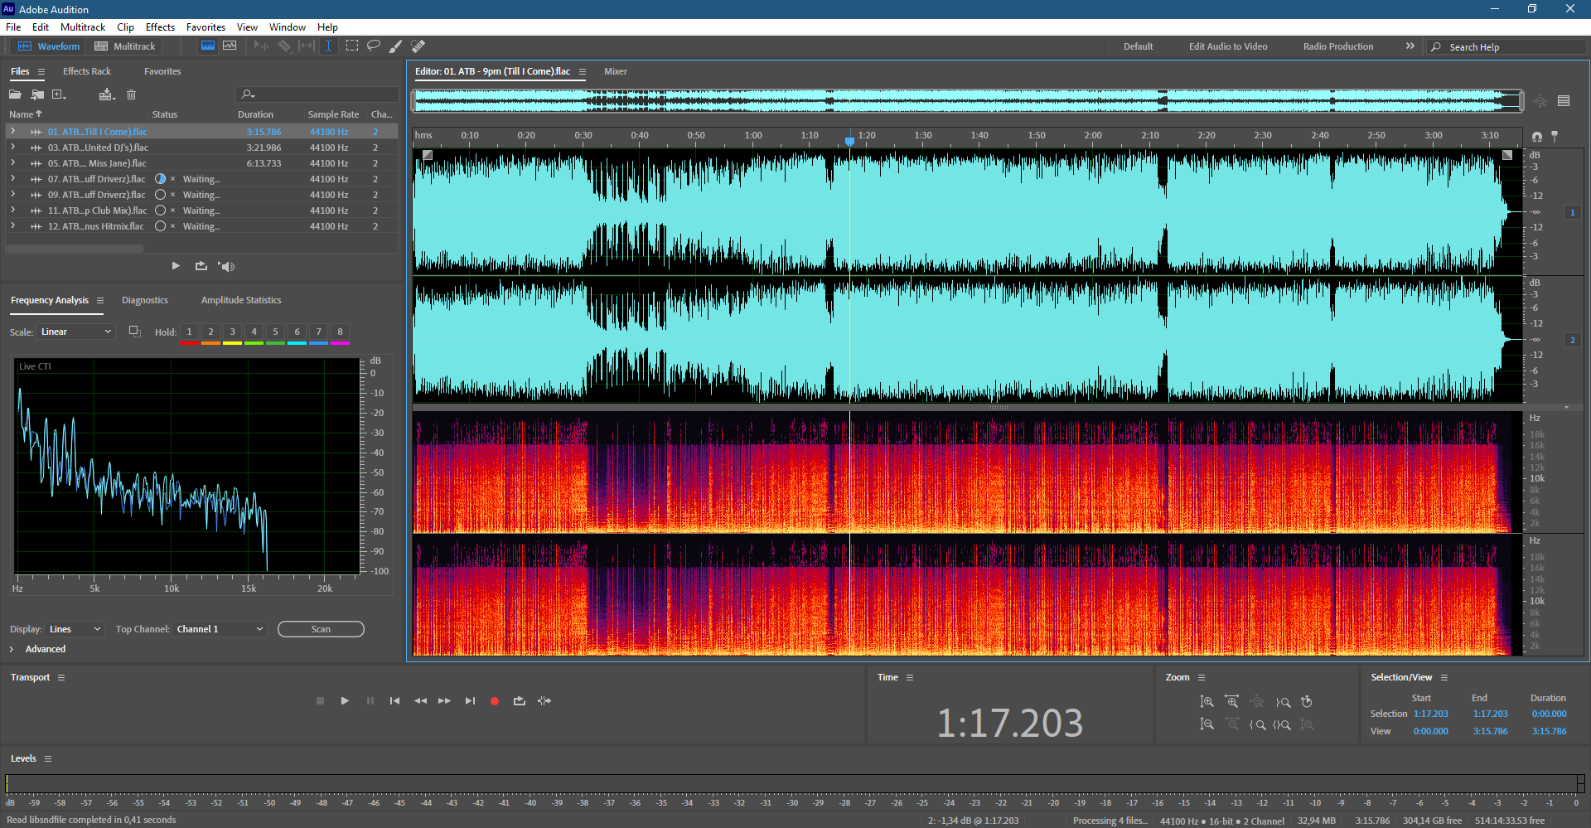Open the Effects menu

click(160, 27)
